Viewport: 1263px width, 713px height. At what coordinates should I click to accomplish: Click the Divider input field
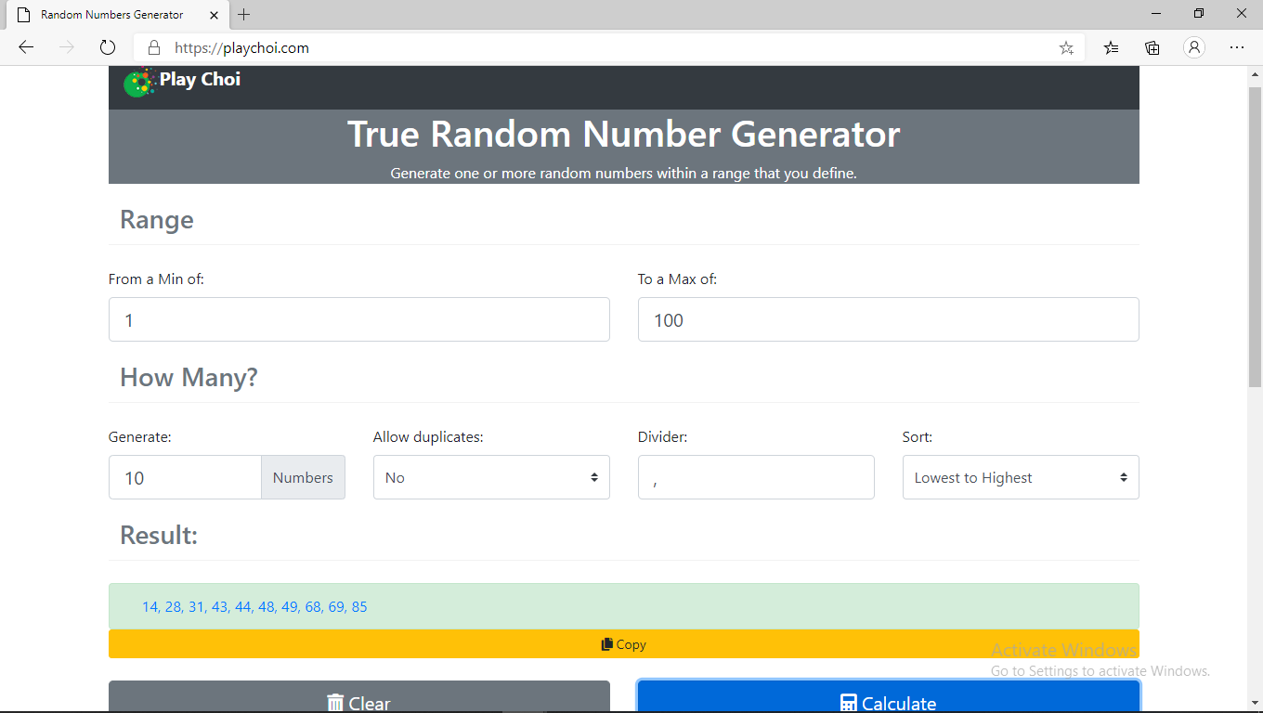tap(756, 477)
